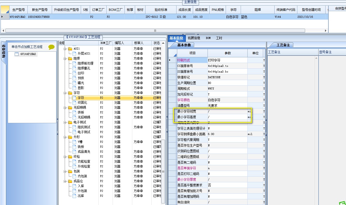Image resolution: width=346 pixels, height=205 pixels.
Task: Click the document icon beside 功能检查
Action: 75,162
